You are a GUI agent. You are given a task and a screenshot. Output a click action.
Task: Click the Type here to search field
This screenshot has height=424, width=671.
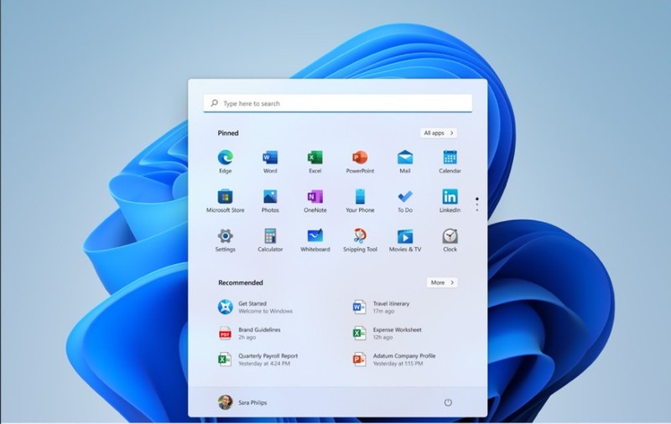pyautogui.click(x=338, y=103)
